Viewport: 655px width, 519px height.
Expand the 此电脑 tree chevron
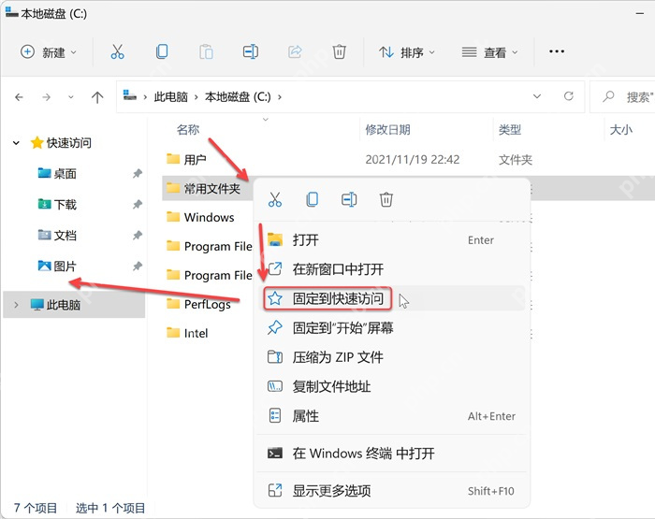pyautogui.click(x=16, y=305)
